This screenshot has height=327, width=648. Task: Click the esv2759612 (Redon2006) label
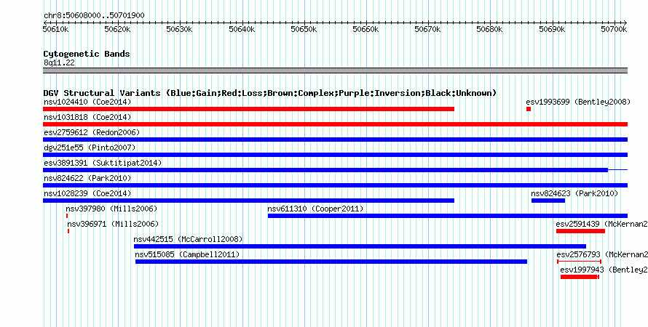coord(92,132)
